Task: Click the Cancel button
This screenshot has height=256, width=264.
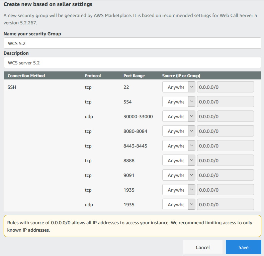Action: [202, 247]
